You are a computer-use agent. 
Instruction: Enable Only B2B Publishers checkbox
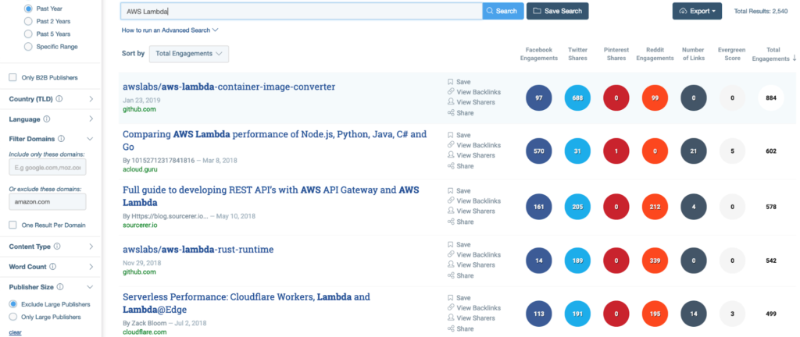click(x=12, y=77)
